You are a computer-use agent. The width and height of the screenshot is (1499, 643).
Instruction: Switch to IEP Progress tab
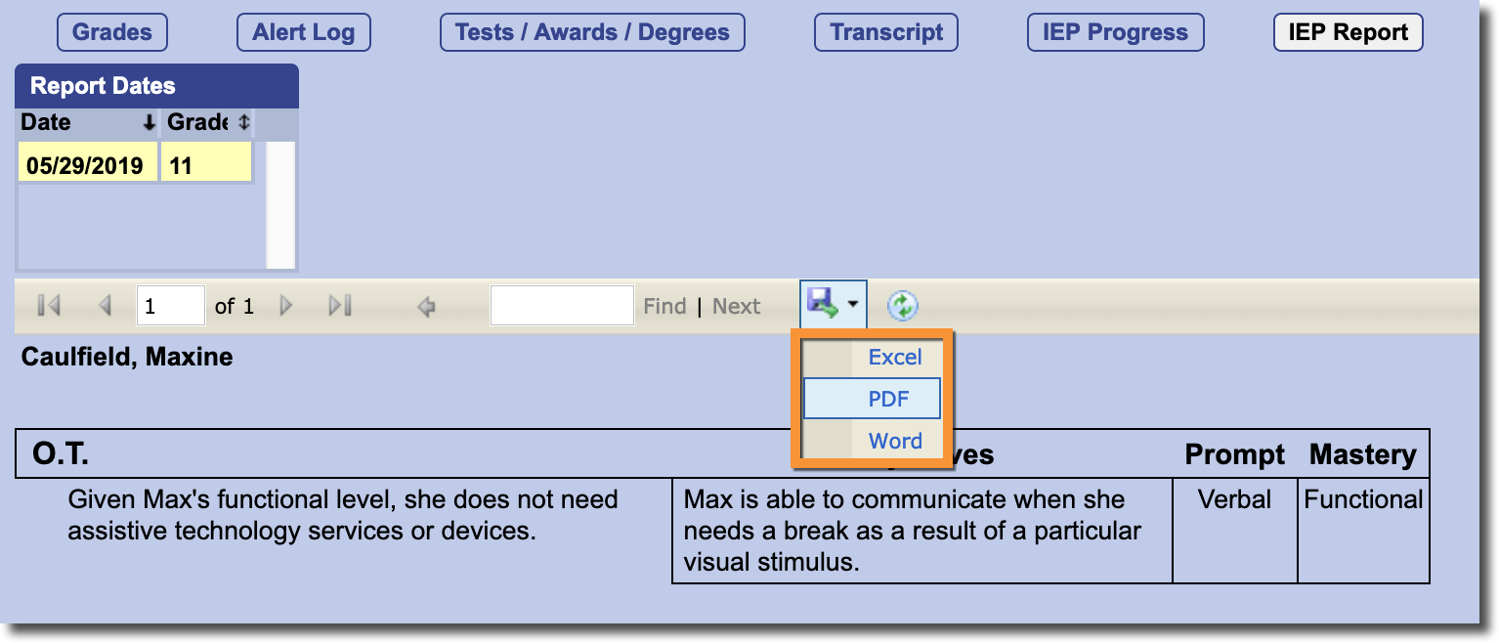pos(1116,32)
